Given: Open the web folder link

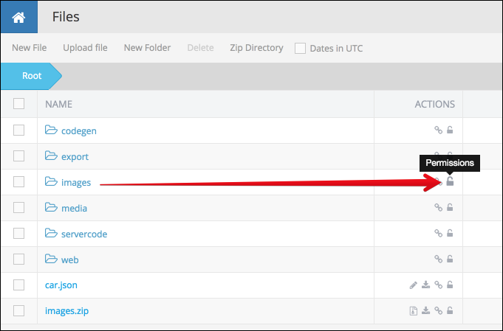Looking at the screenshot, I should click(x=69, y=260).
